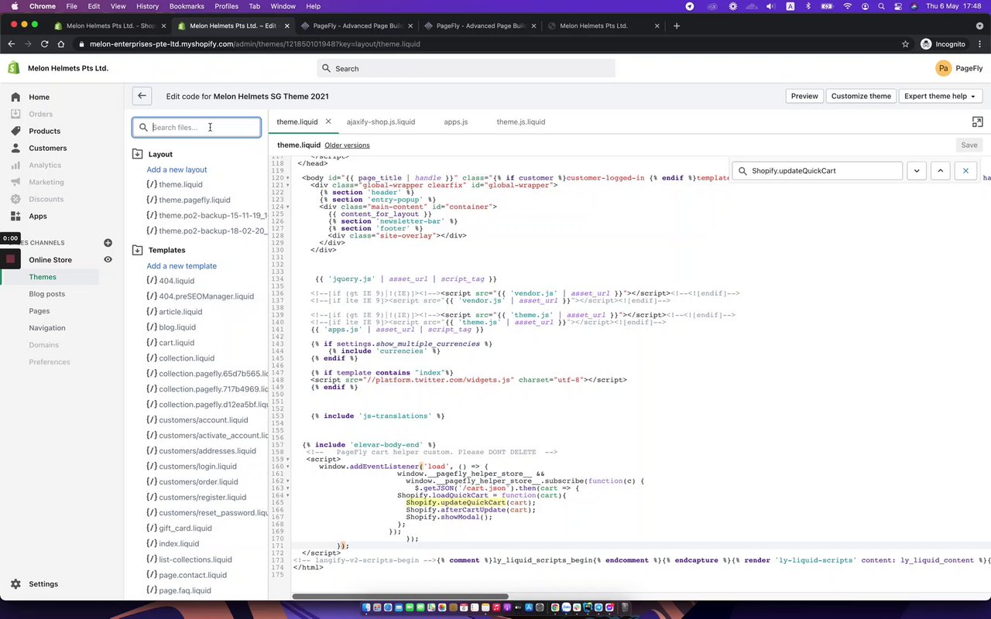Click the Chrome back navigation arrow
Viewport: 991px width, 619px height.
point(12,44)
